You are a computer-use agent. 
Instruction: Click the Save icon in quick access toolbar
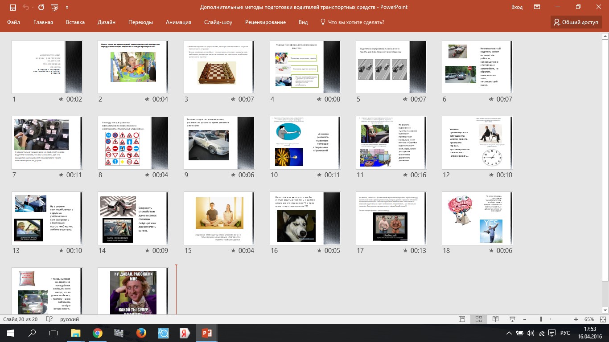click(12, 8)
